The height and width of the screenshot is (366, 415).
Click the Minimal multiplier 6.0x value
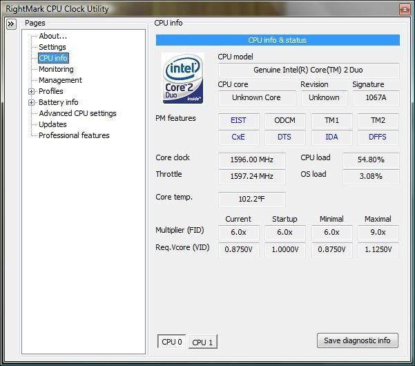(331, 233)
